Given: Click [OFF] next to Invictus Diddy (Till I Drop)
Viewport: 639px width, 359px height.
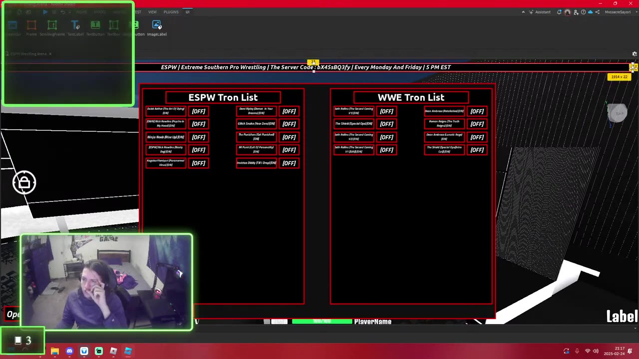Looking at the screenshot, I should [x=289, y=163].
